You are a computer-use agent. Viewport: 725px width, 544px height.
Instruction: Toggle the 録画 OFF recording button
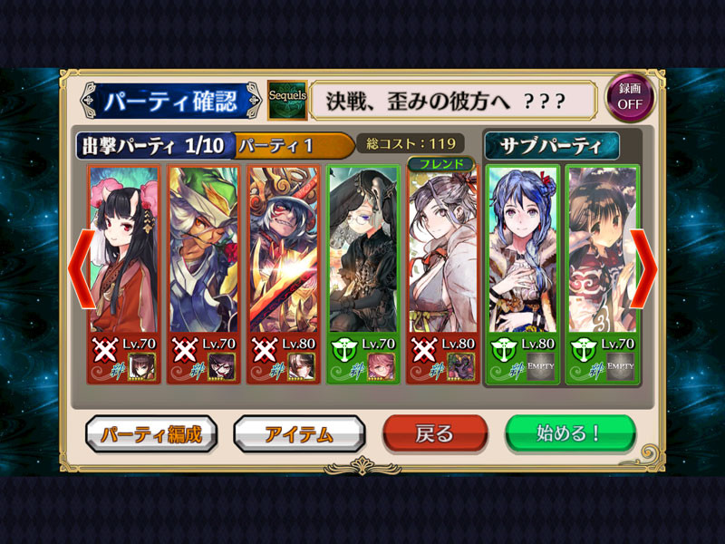630,96
